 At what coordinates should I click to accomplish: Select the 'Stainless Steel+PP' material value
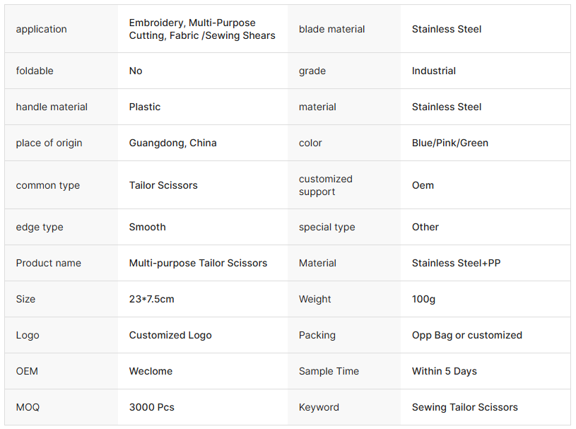pos(457,263)
